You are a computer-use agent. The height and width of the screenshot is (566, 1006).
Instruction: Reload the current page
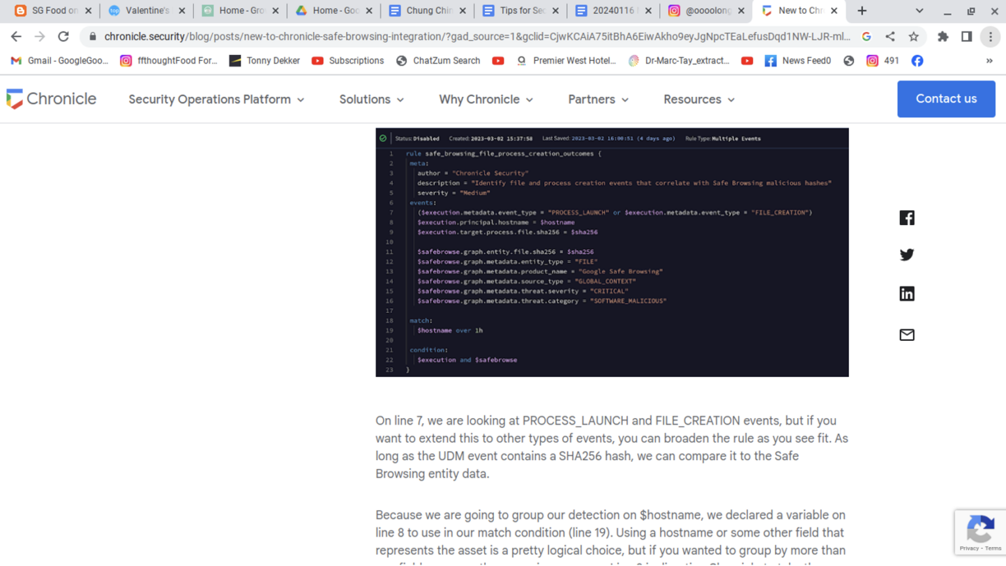coord(63,36)
